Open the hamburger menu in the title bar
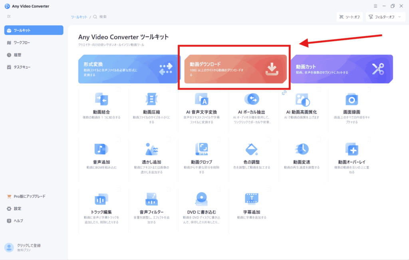 click(375, 6)
